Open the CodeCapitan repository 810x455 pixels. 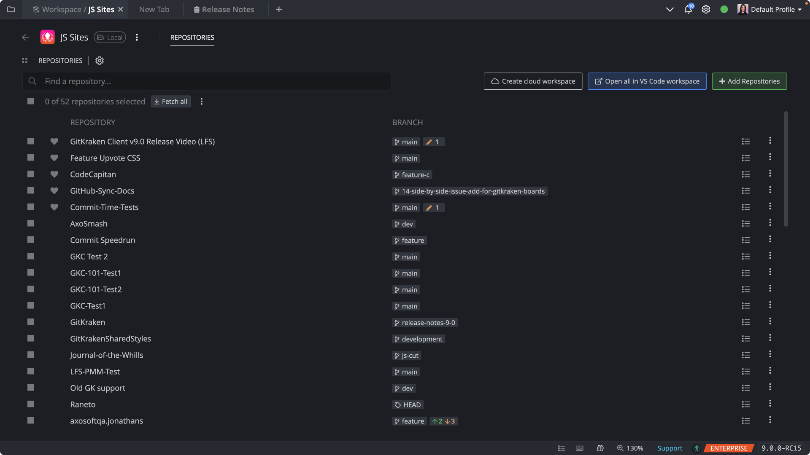pos(93,174)
